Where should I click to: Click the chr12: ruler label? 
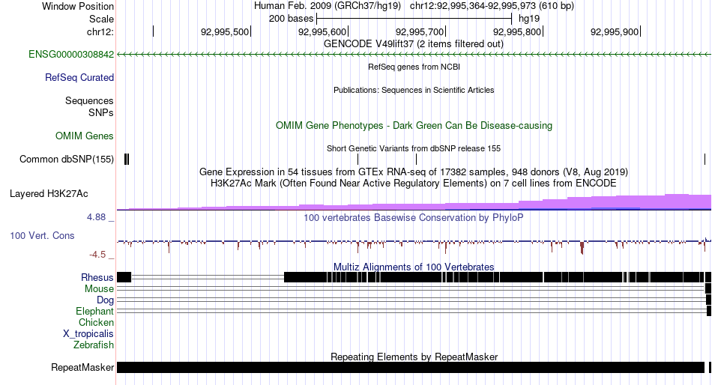point(100,31)
